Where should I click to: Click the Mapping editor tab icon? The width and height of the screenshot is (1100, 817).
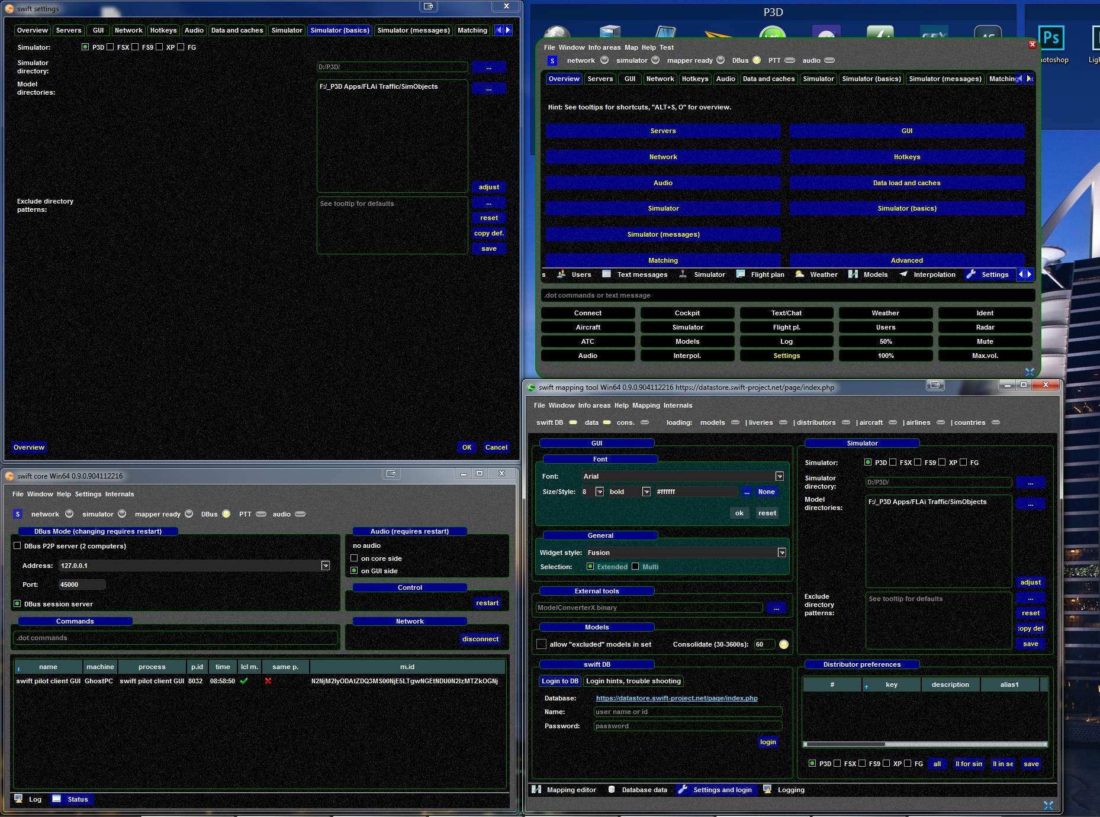(x=537, y=790)
